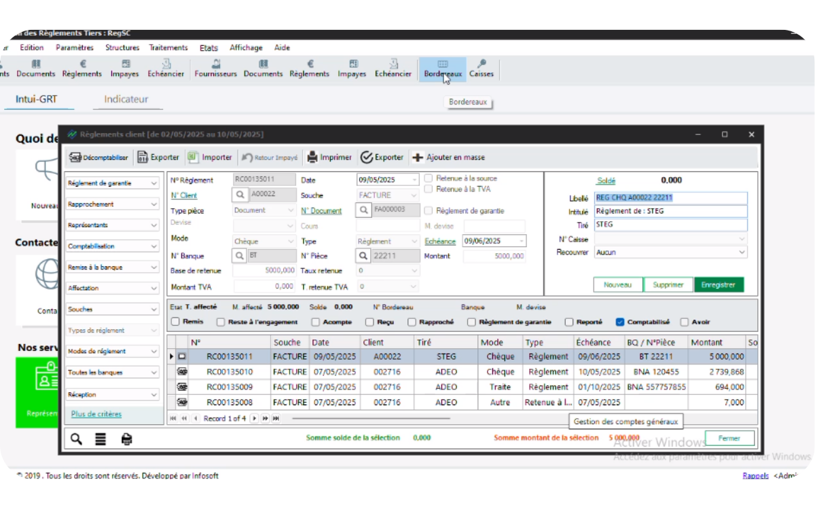Select the RC00135010 row in grid
Viewport: 815px width, 509px height.
tap(462, 372)
